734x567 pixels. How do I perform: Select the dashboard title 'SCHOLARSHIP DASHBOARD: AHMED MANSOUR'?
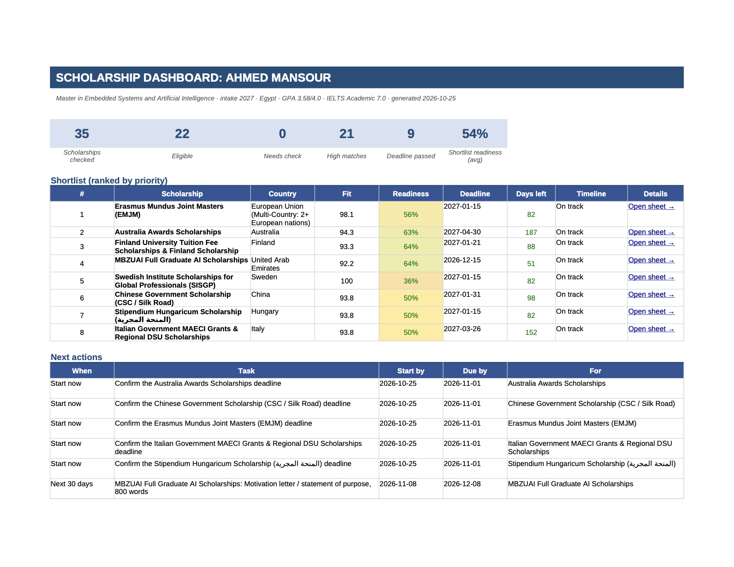[193, 78]
